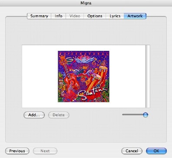Select the disabled Video tab
172x158 pixels.
coord(75,16)
